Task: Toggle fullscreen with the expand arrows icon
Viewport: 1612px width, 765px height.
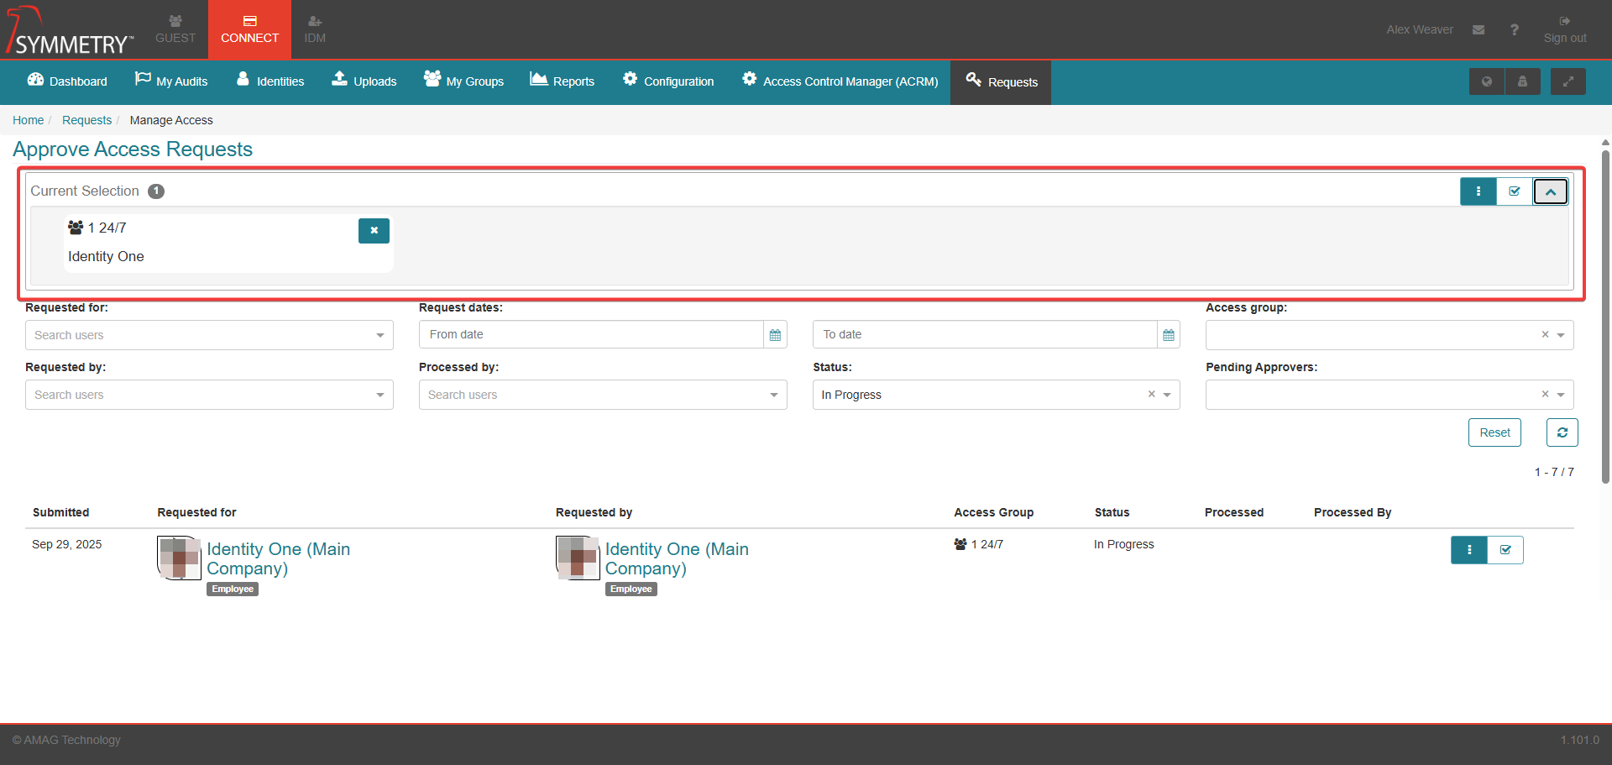Action: [x=1568, y=81]
